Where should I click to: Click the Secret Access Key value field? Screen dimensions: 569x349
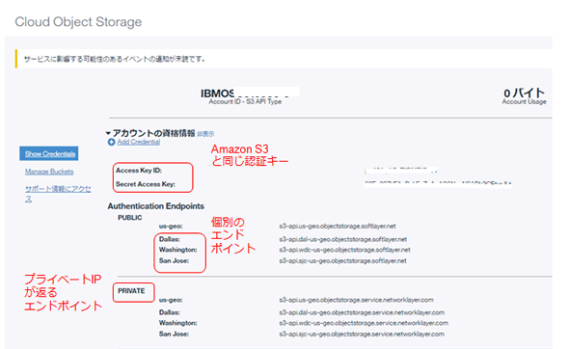coord(438,184)
